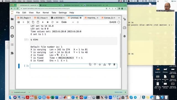Interrupt the kernel with the stop icon
Viewport: 177px width, 100px height.
pyautogui.click(x=48, y=22)
